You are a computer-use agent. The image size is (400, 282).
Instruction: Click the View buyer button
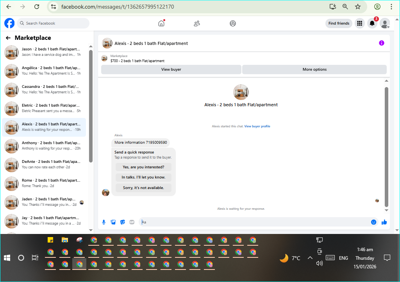tap(171, 70)
